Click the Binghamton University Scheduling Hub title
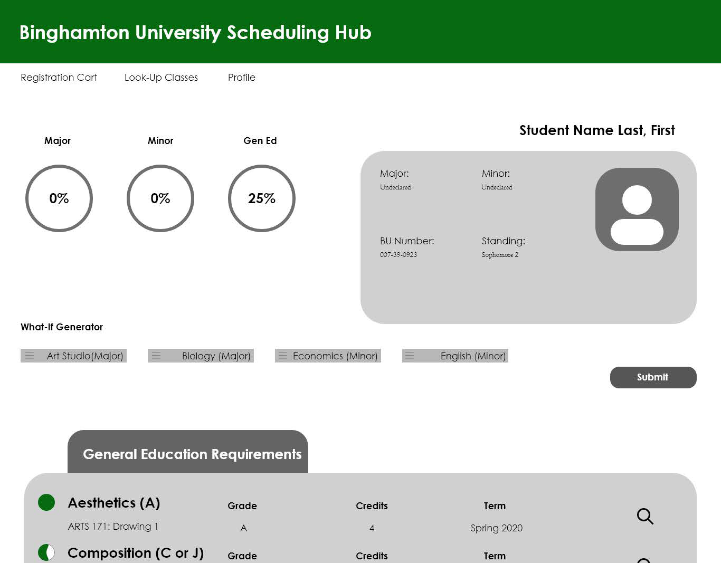 click(195, 33)
